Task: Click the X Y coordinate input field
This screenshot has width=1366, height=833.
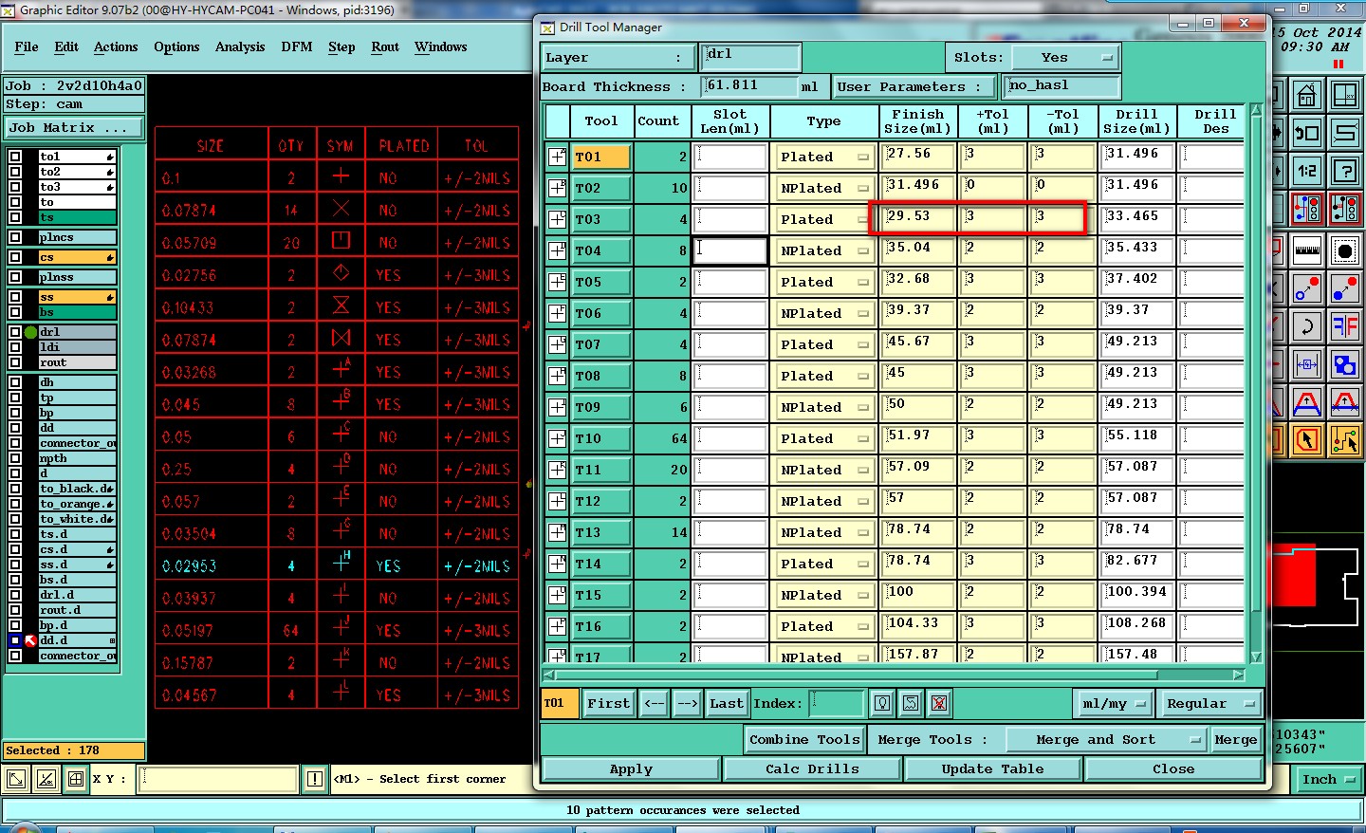Action: tap(218, 779)
